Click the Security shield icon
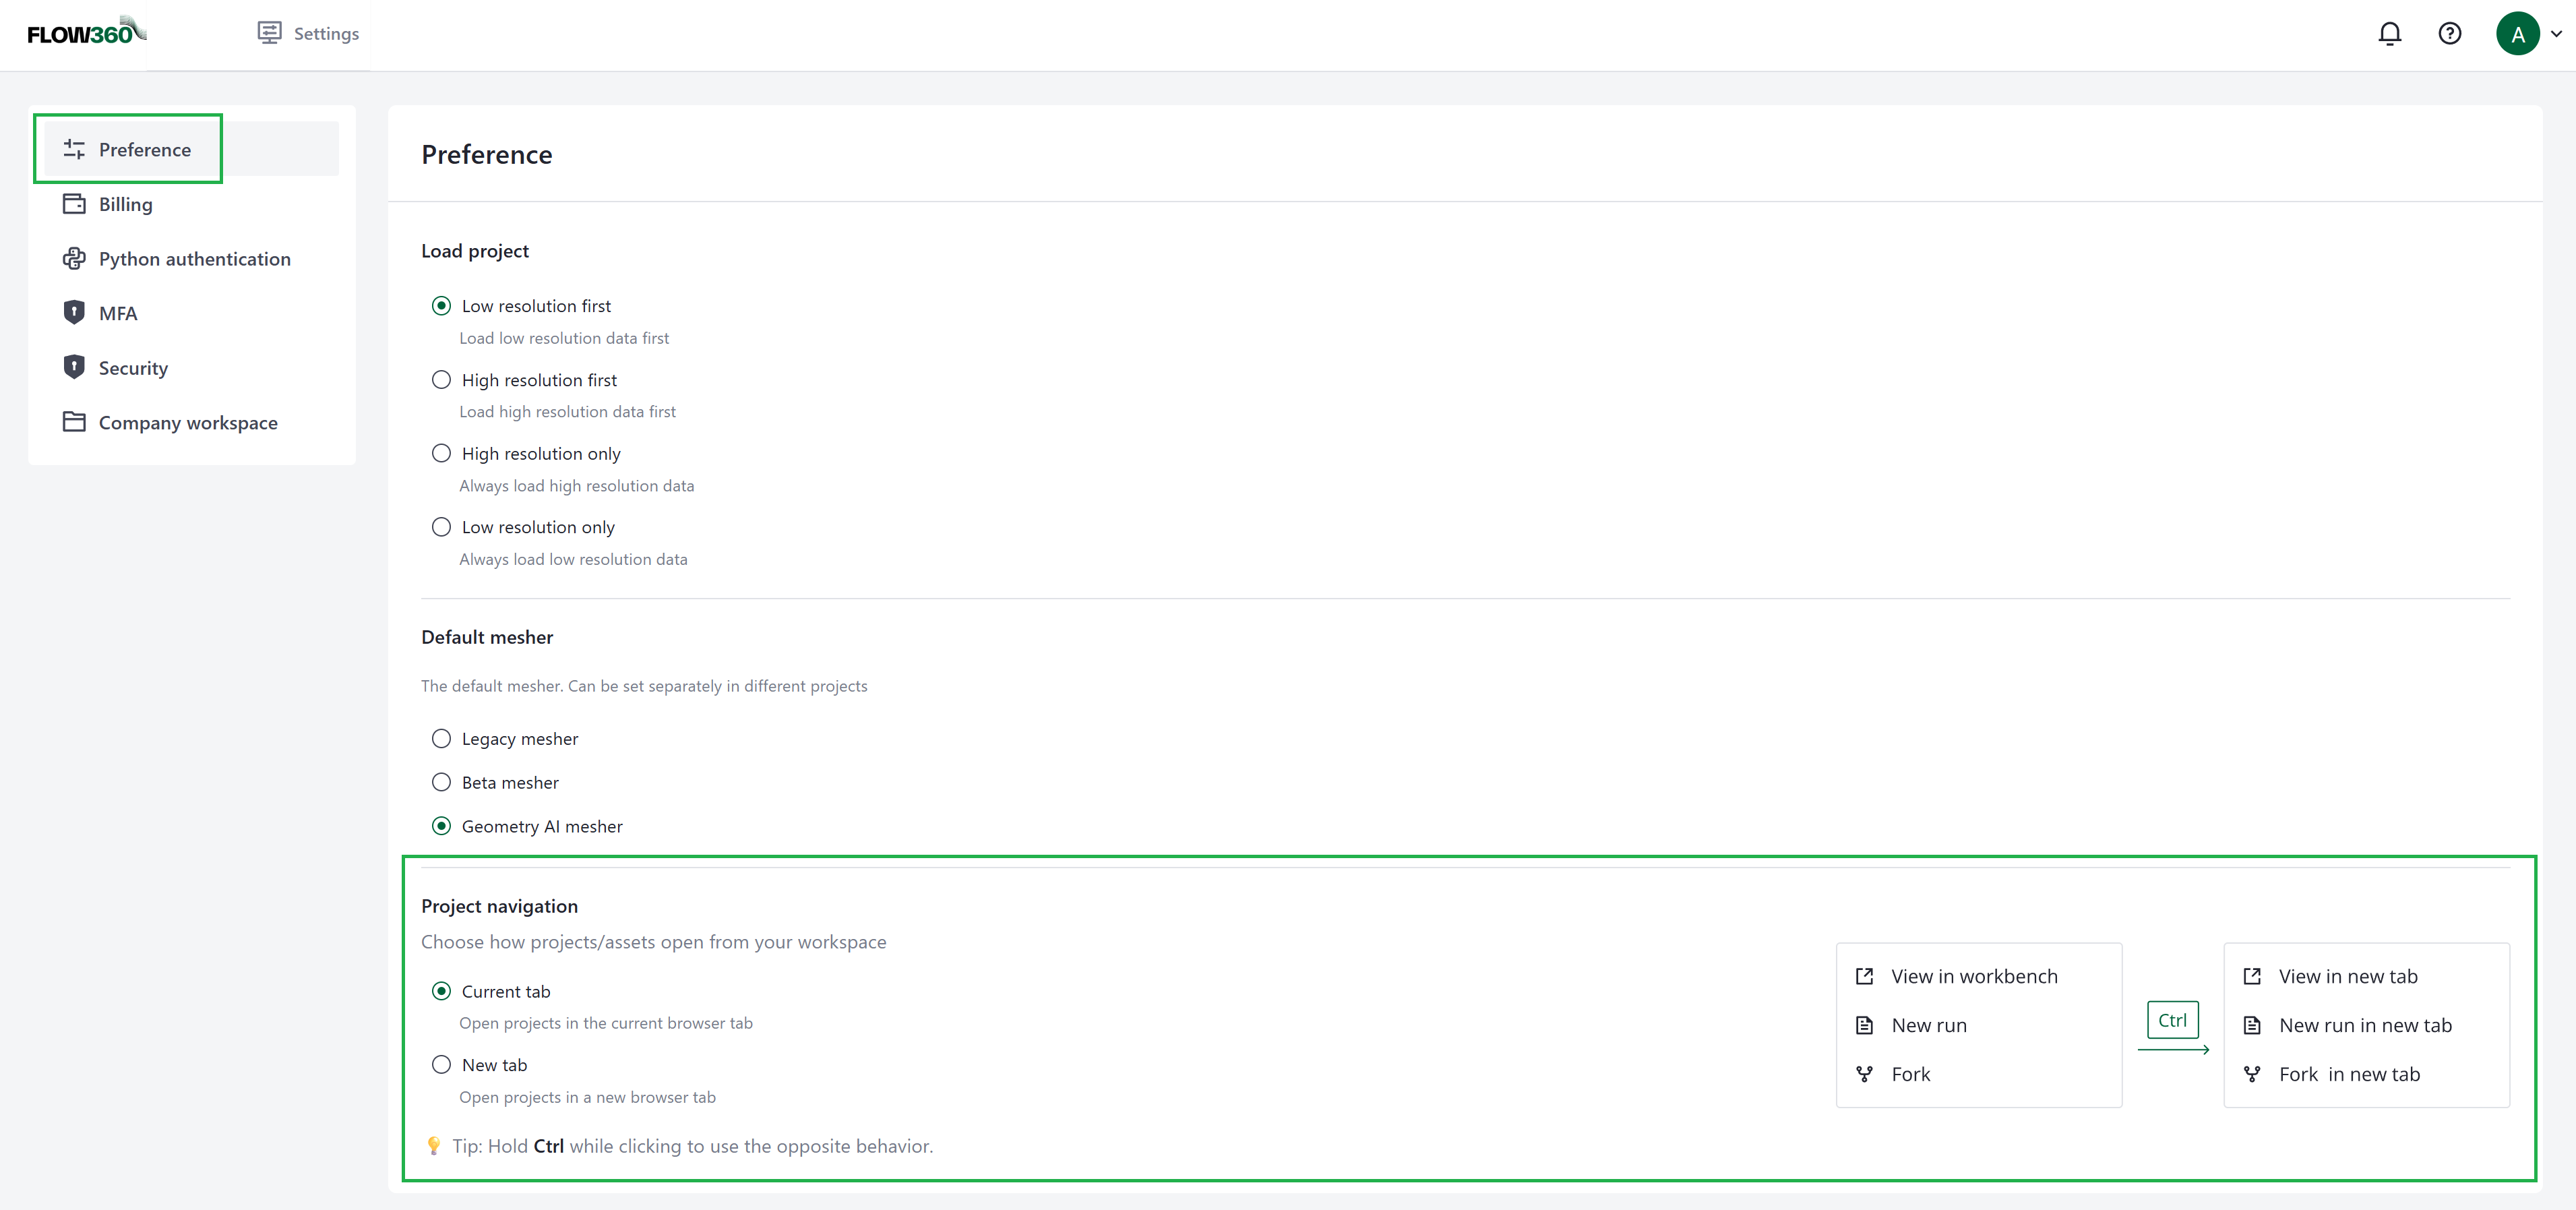The width and height of the screenshot is (2576, 1210). [74, 368]
